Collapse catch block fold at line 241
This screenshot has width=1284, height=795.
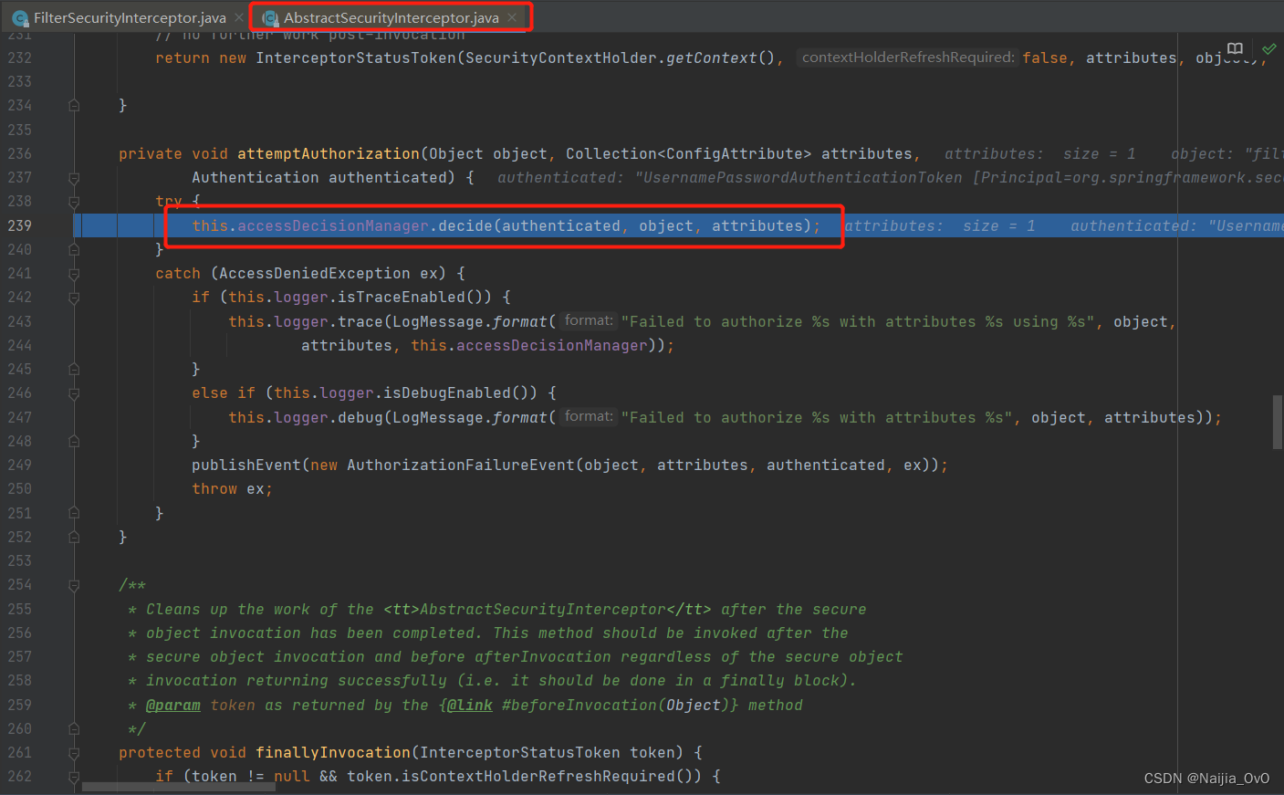click(x=74, y=274)
